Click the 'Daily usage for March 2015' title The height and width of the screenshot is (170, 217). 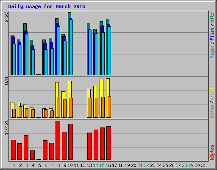tap(47, 6)
